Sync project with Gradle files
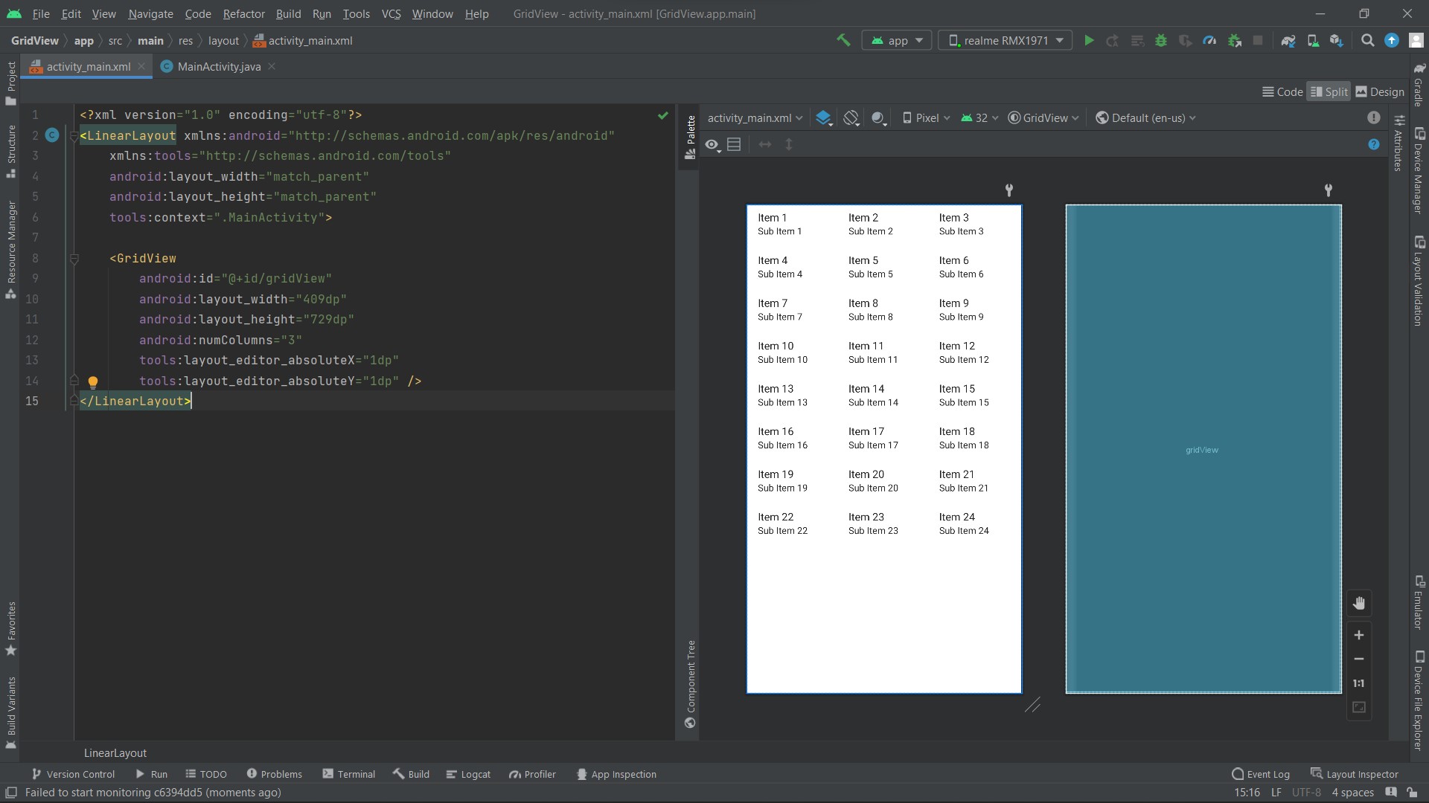1429x803 pixels. 1288,40
